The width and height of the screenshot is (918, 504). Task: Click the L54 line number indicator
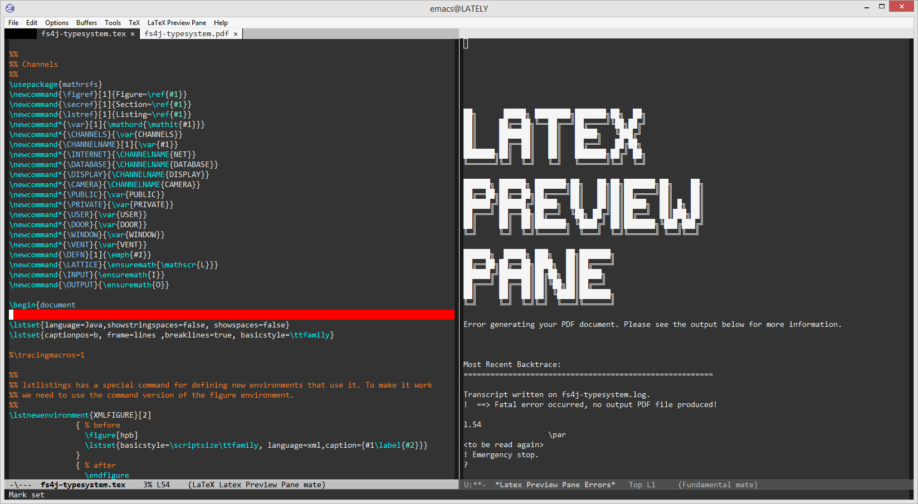click(x=163, y=485)
